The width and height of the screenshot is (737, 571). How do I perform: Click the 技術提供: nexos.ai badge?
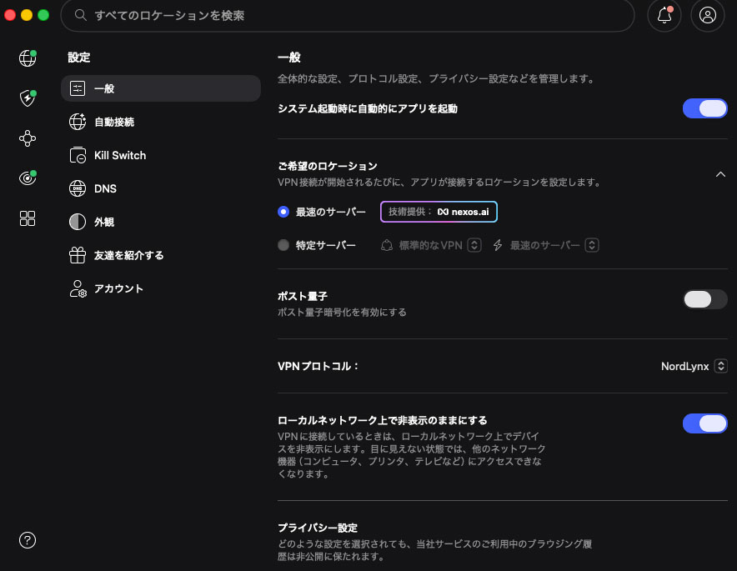click(439, 212)
